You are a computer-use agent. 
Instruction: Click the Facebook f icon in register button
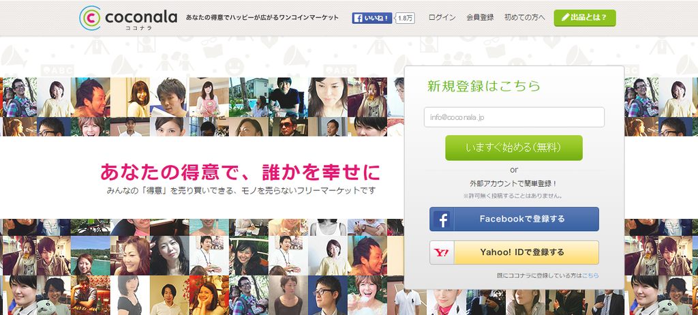click(x=442, y=220)
